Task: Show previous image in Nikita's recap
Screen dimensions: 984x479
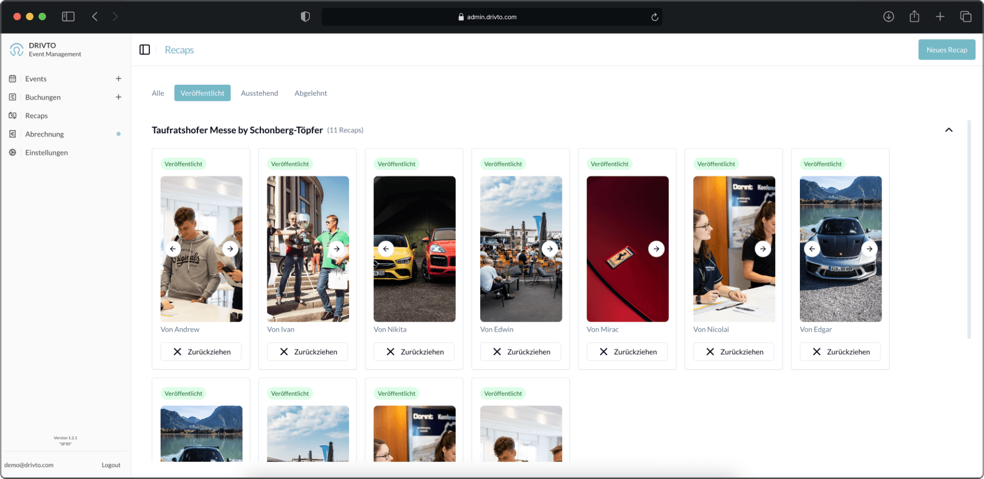Action: click(386, 249)
